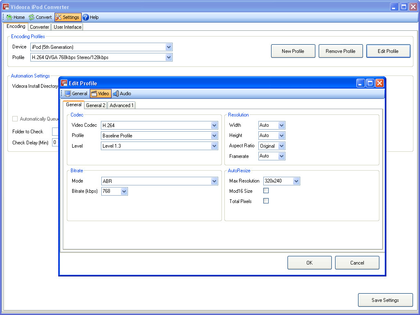The width and height of the screenshot is (420, 315).
Task: Click the Edit Profile button
Action: [x=388, y=51]
